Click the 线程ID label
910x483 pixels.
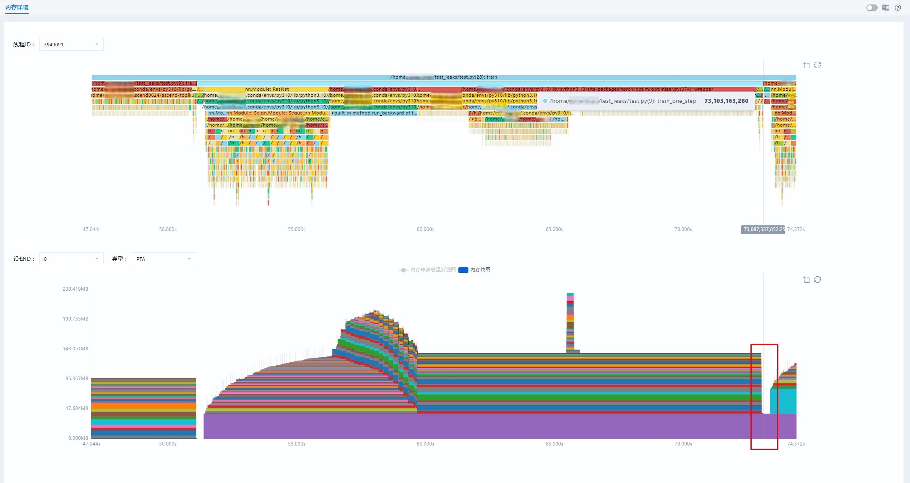(x=23, y=44)
